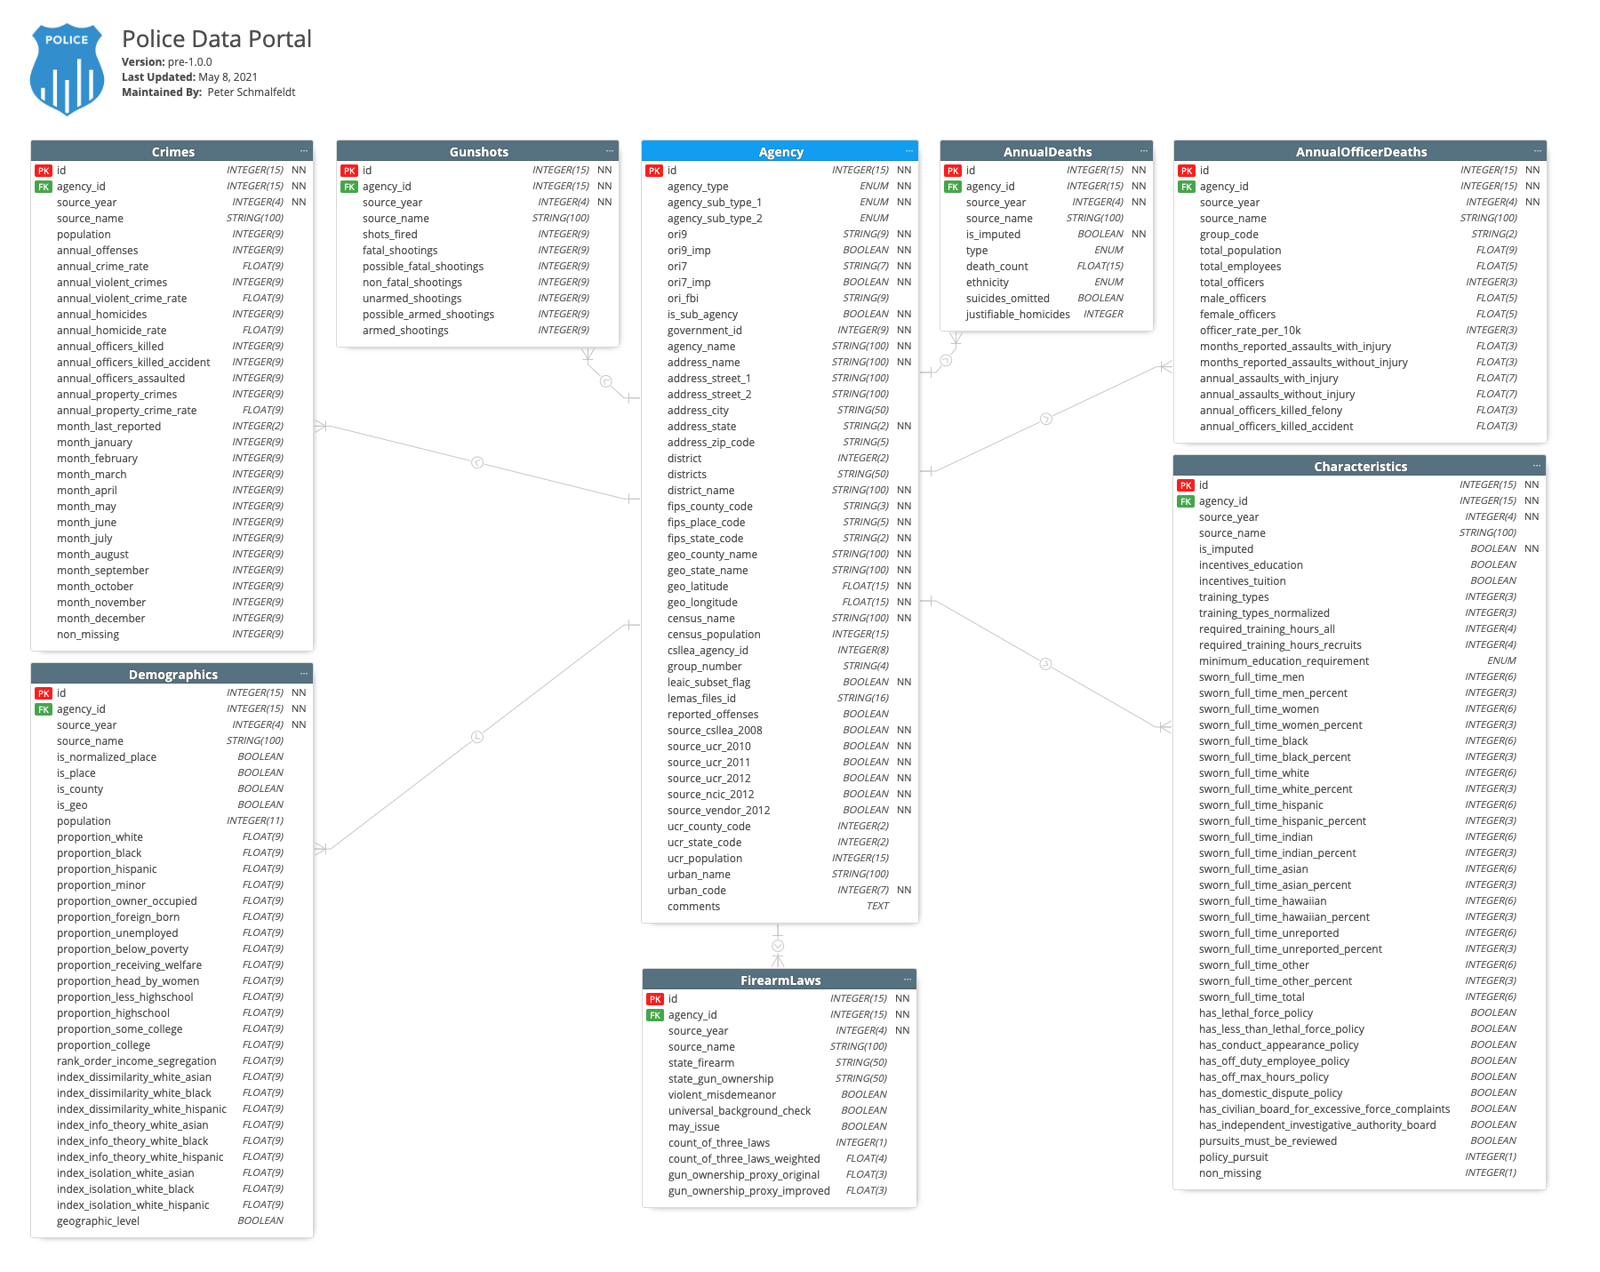Click the FK badge in the Crimes table
Screen dimensions: 1600x1272
pyautogui.click(x=44, y=187)
